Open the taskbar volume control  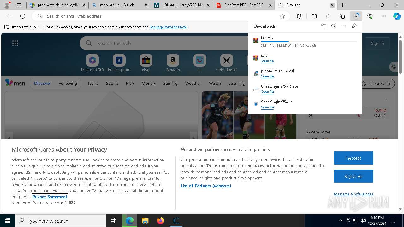coord(363,221)
